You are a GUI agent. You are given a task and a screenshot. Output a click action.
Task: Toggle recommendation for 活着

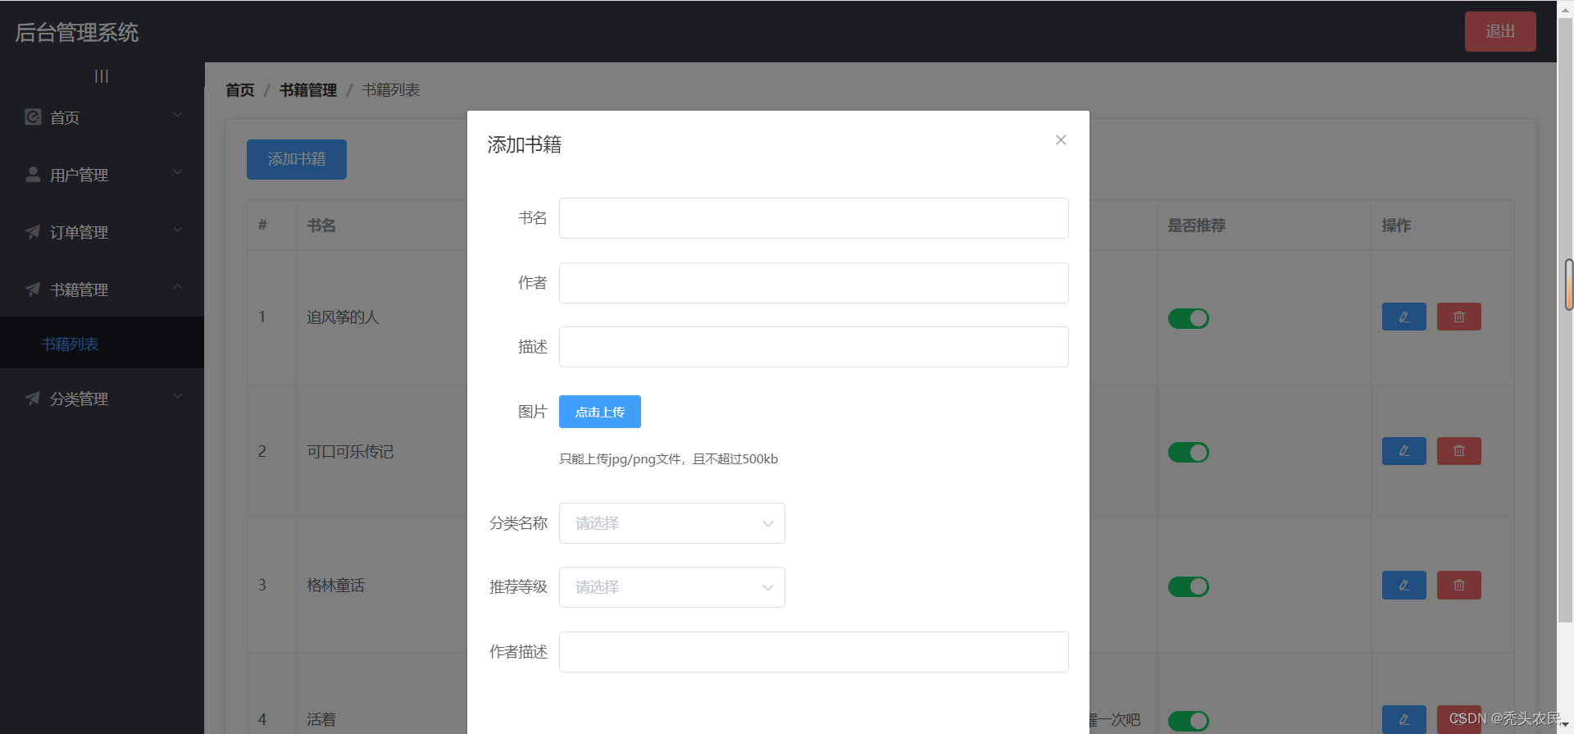(x=1189, y=721)
